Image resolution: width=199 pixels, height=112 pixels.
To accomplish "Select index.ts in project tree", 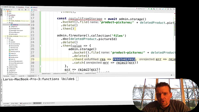I will click(x=15, y=25).
